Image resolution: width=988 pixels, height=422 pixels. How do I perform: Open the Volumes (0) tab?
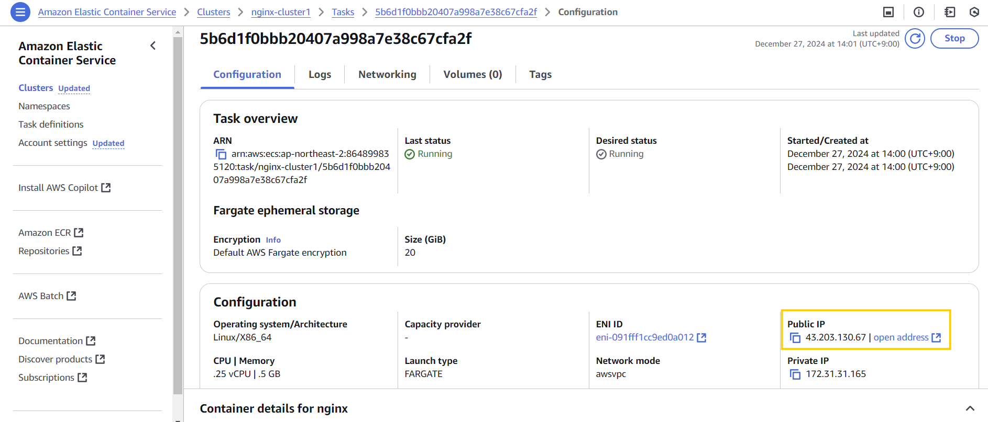coord(473,75)
